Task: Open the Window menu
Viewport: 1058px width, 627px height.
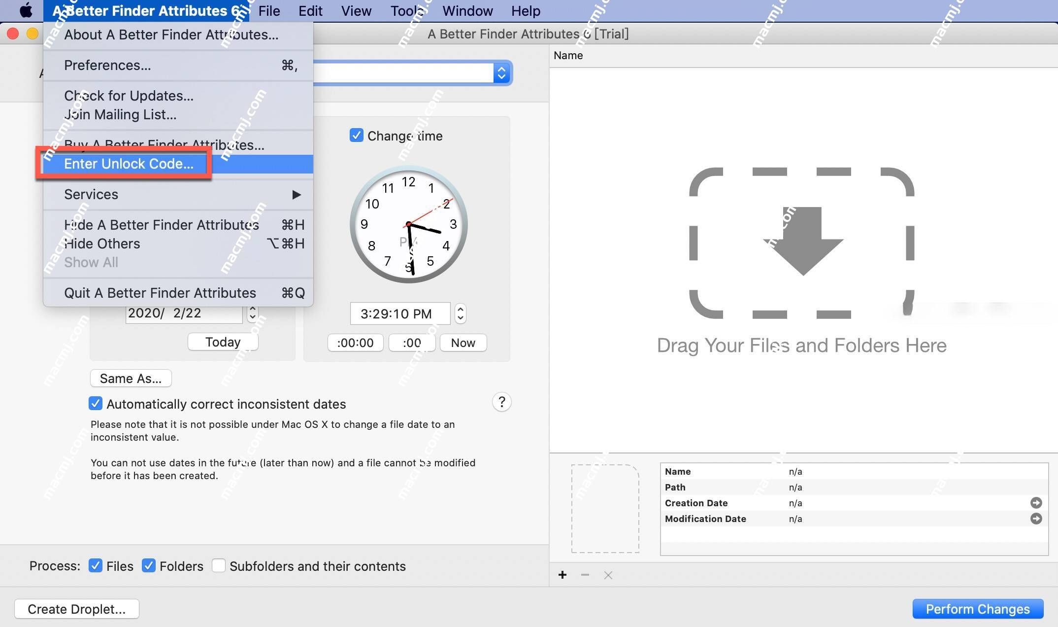Action: point(467,11)
